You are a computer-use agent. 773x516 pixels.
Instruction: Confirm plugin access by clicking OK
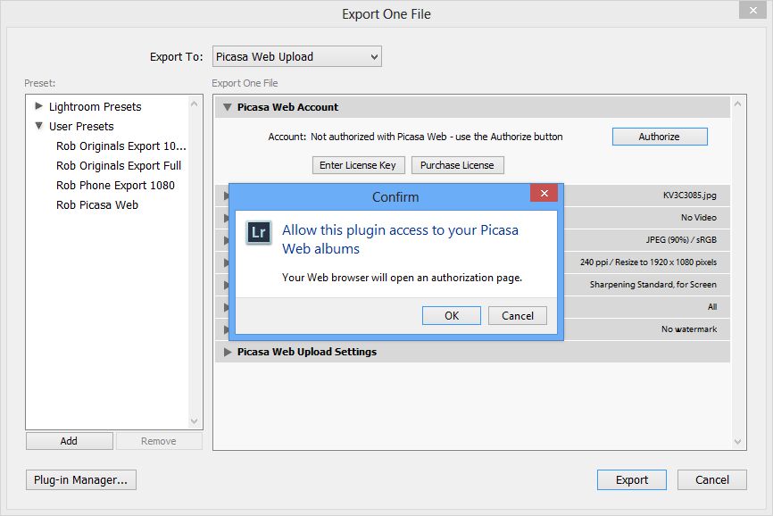(x=451, y=315)
